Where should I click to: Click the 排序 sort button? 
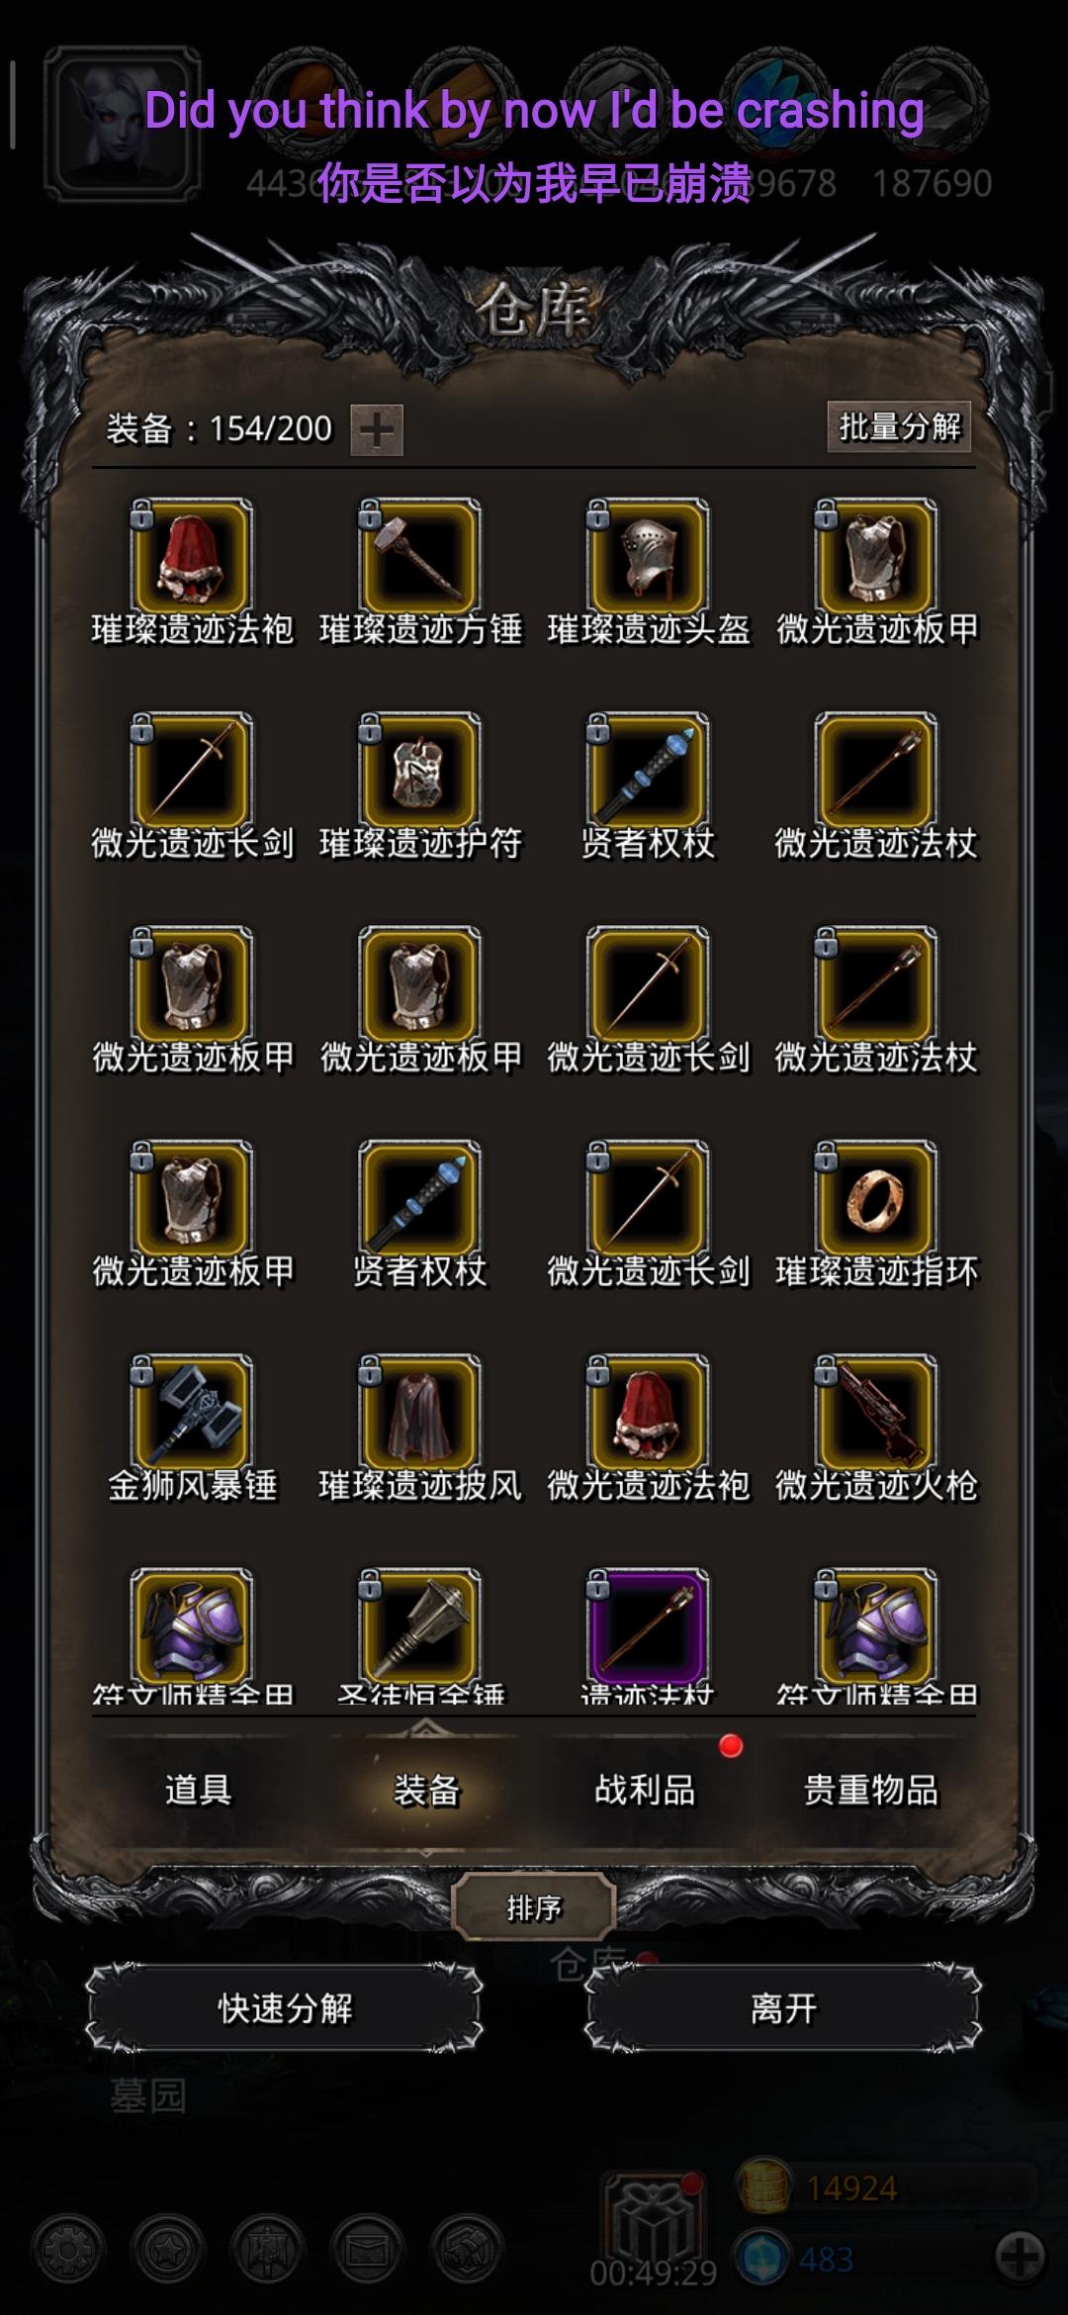pyautogui.click(x=534, y=1908)
